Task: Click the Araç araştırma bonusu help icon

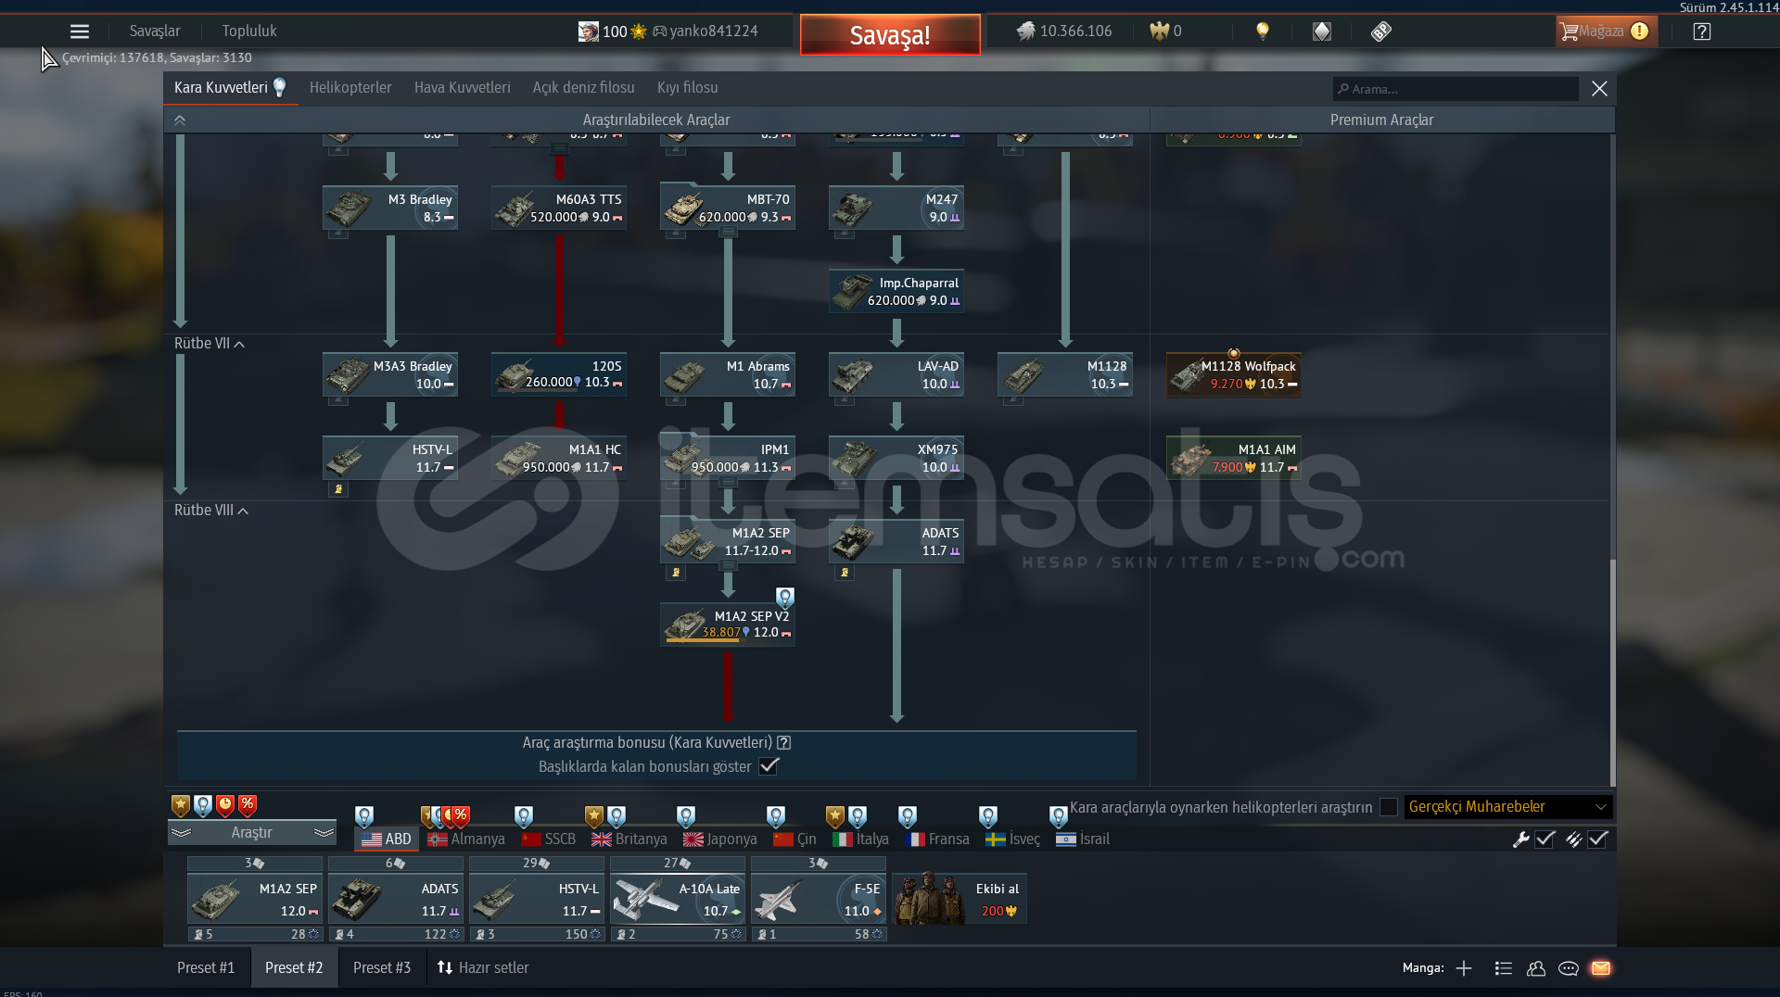Action: 784,743
